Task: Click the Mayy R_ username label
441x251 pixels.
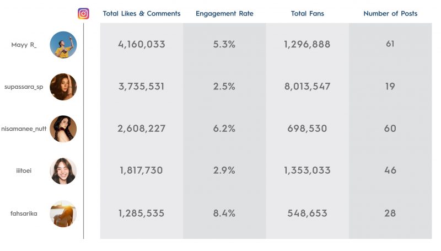Action: click(x=24, y=45)
